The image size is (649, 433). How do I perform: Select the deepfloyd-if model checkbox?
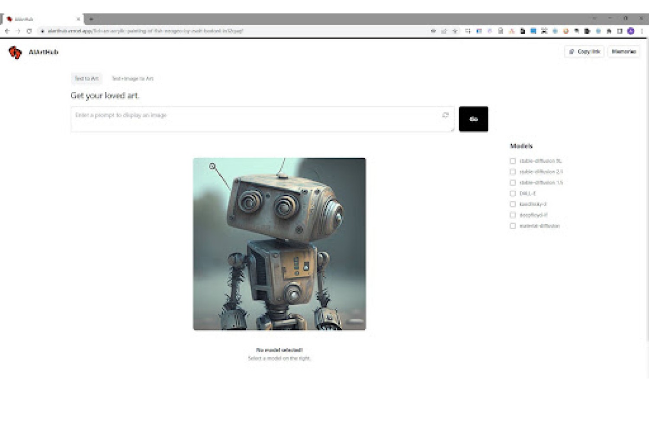tap(513, 215)
